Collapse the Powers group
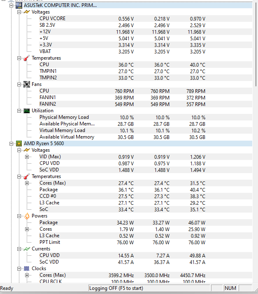This screenshot has width=258, height=294. 19,216
